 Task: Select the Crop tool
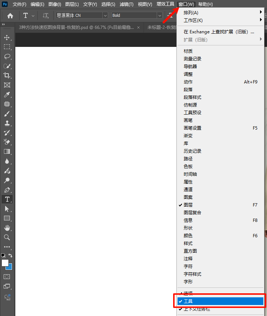[x=7, y=75]
